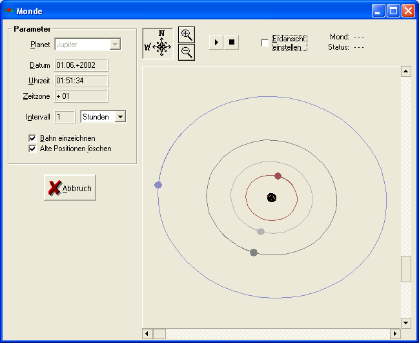Zoom in with the plus magnifier

coord(186,35)
